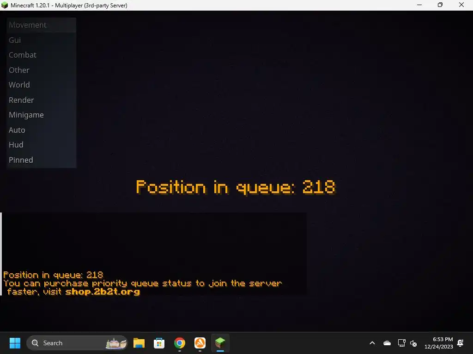Select the World category

(41, 85)
